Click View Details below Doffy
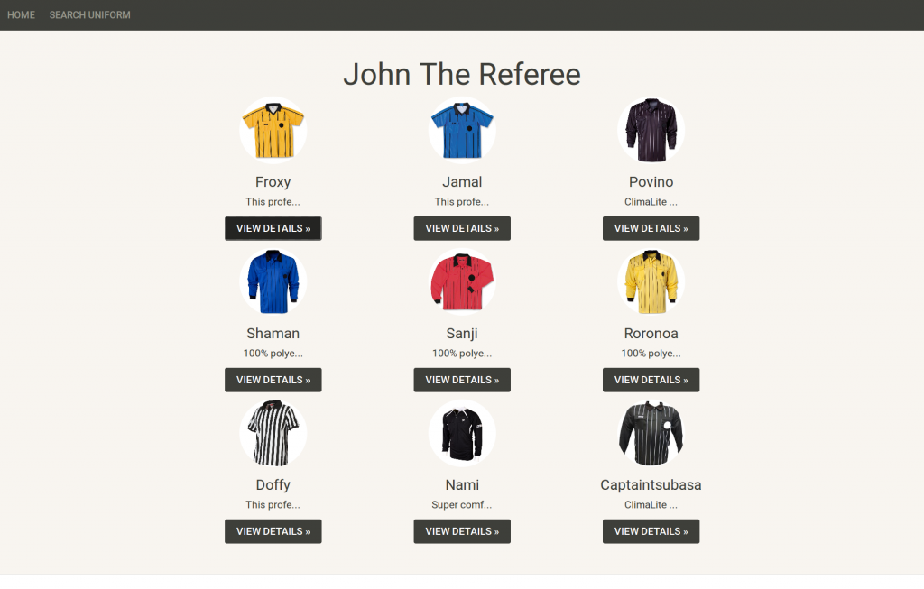Image resolution: width=924 pixels, height=589 pixels. coord(273,531)
